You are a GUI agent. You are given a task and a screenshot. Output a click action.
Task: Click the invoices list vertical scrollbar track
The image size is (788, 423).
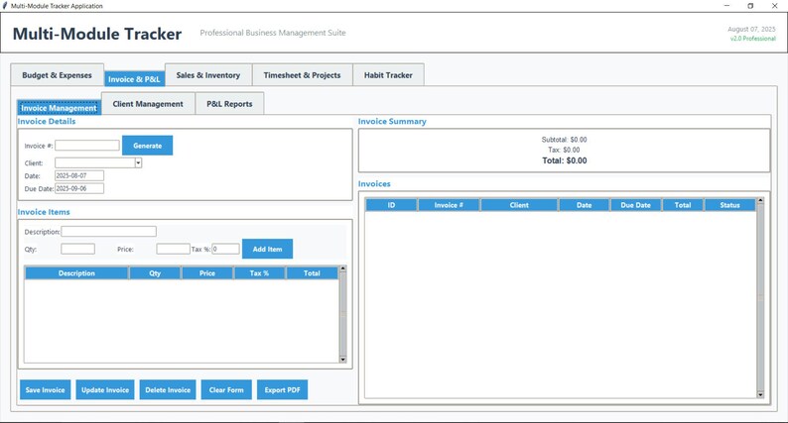(760, 297)
